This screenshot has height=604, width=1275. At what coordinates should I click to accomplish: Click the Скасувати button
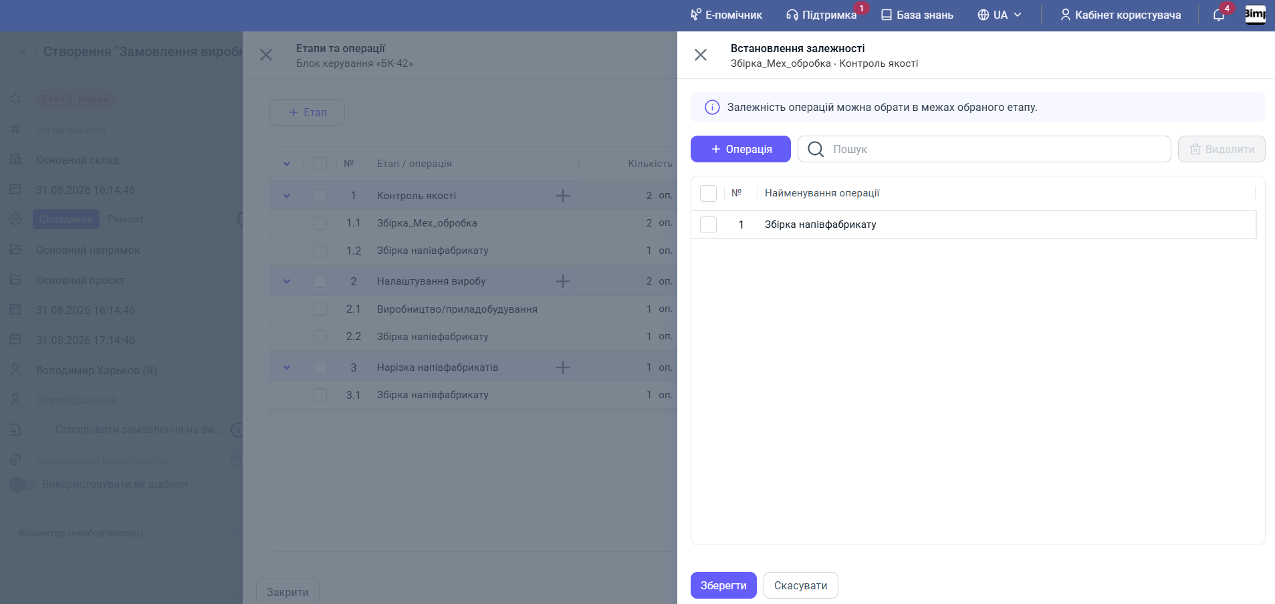click(801, 585)
